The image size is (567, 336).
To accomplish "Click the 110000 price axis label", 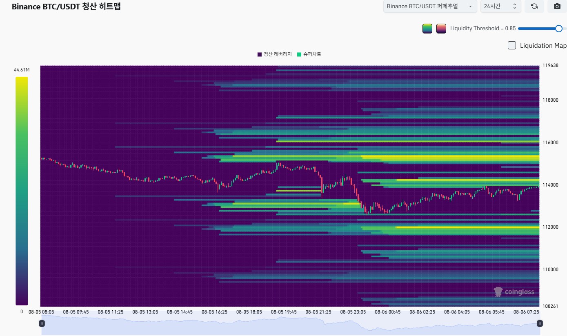I will (x=550, y=269).
